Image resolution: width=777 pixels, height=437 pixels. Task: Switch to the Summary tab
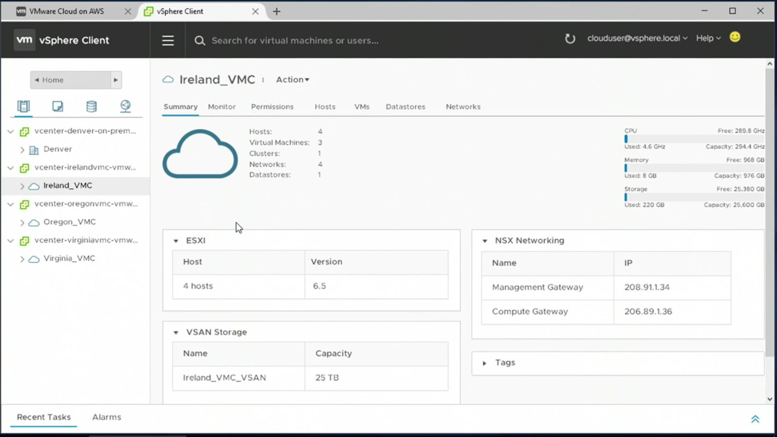point(180,107)
